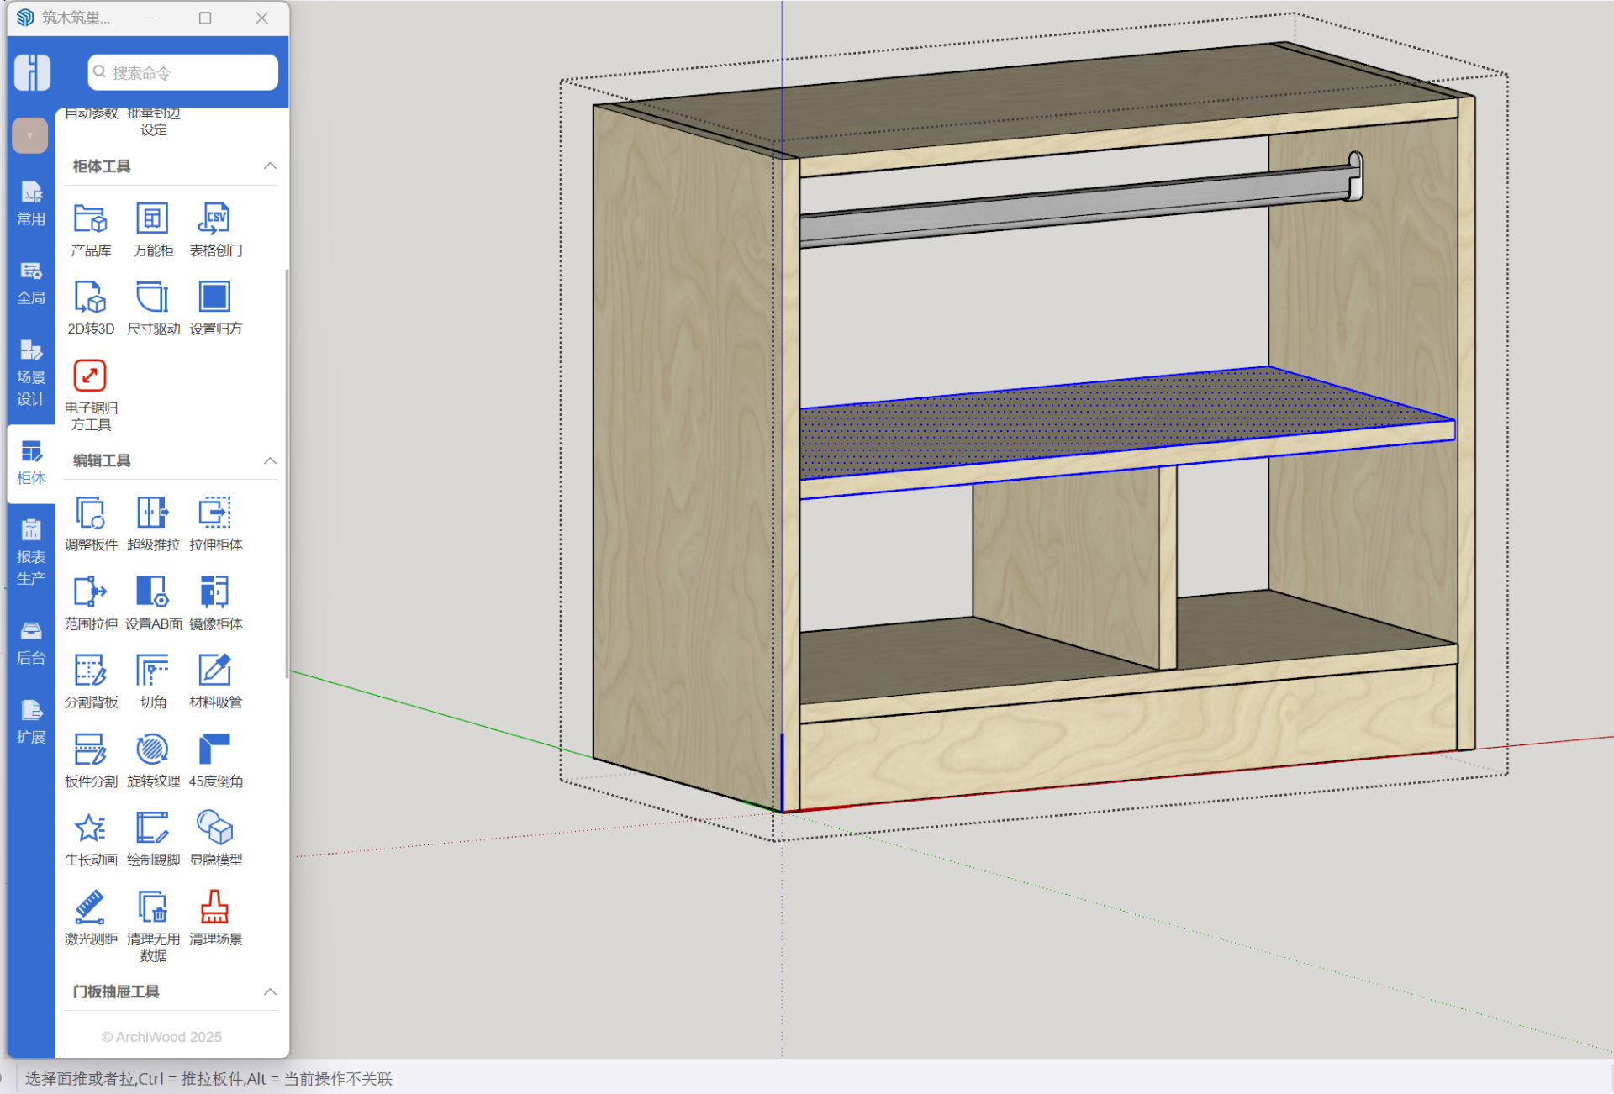The width and height of the screenshot is (1614, 1094).
Task: Activate the 超级推拉 super push-pull tool
Action: point(153,513)
